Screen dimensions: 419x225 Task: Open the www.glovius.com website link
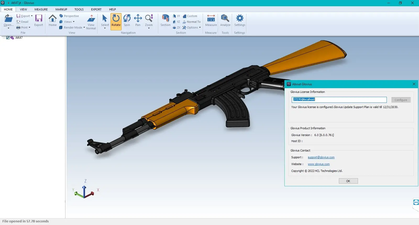pyautogui.click(x=319, y=164)
